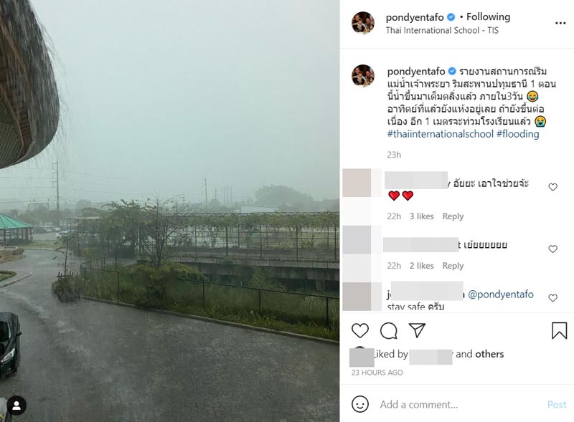Image resolution: width=574 pixels, height=422 pixels.
Task: Like the second comment's heart
Action: 552,249
